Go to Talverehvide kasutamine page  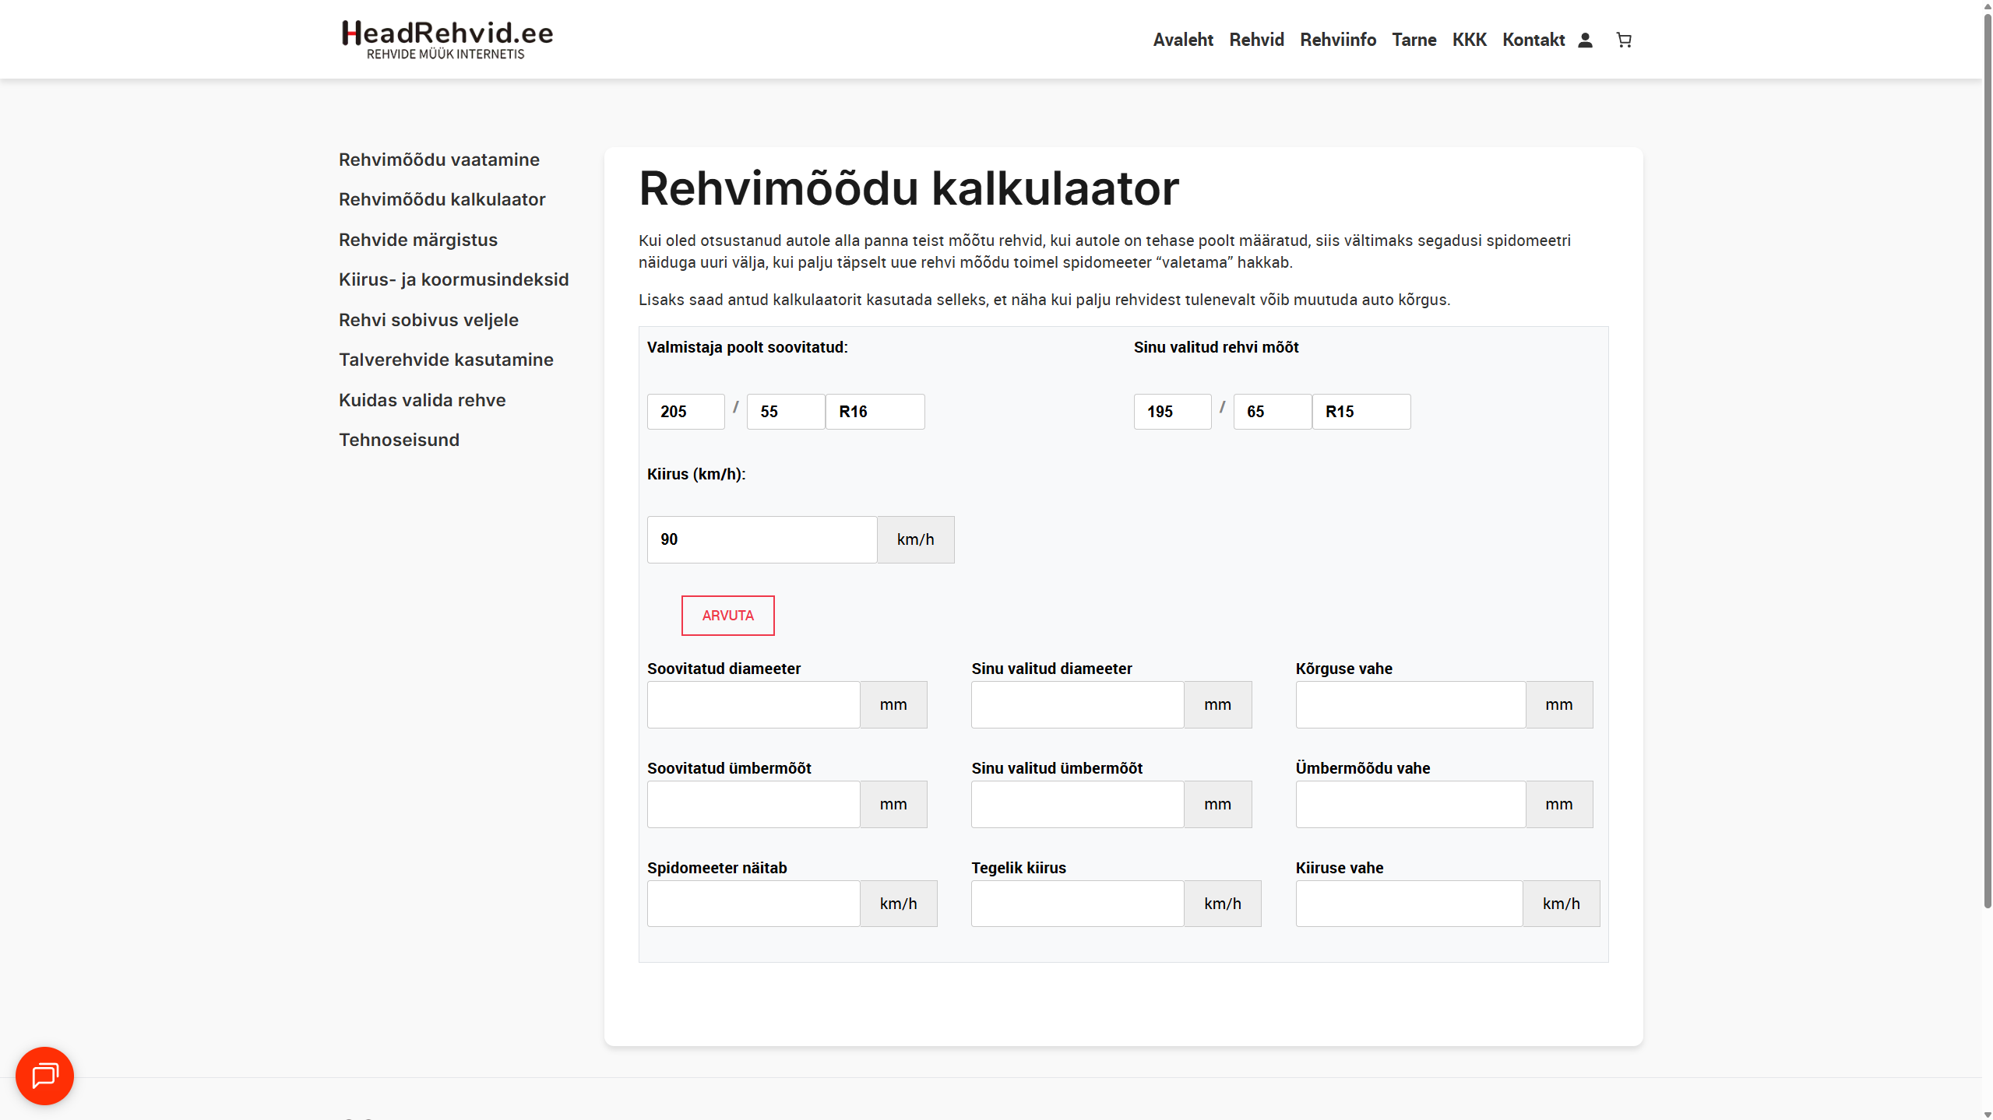(445, 360)
